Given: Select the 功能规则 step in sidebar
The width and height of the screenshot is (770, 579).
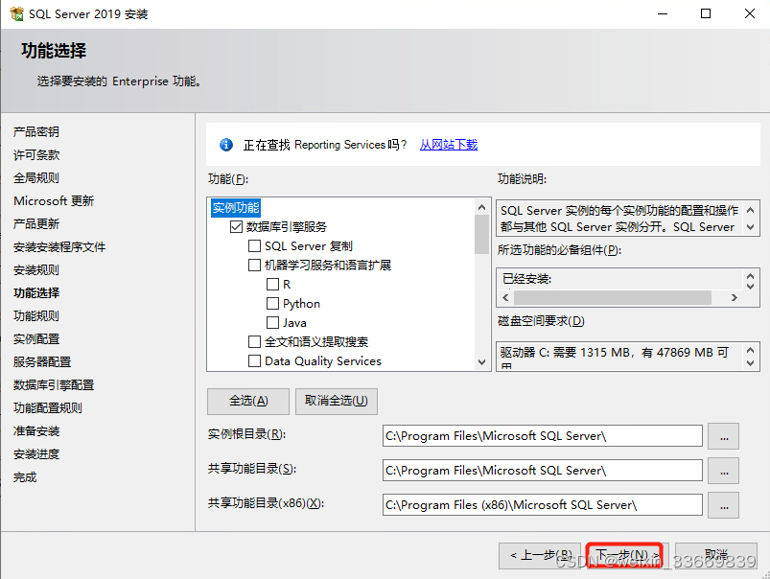Looking at the screenshot, I should 36,315.
